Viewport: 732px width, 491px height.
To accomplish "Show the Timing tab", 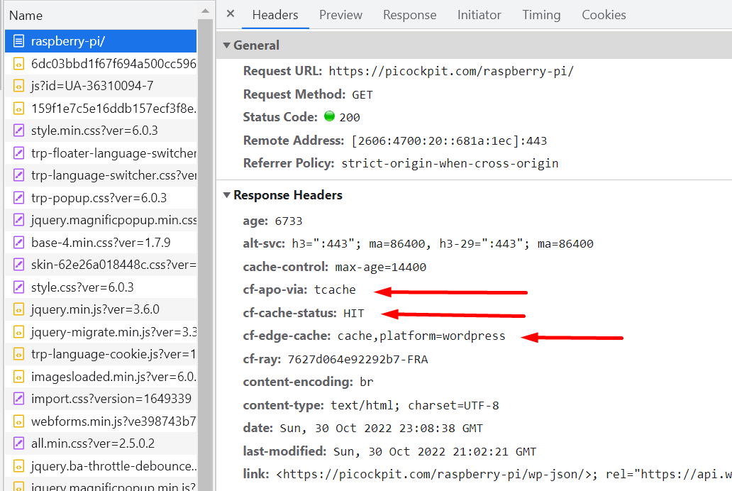I will pyautogui.click(x=541, y=15).
